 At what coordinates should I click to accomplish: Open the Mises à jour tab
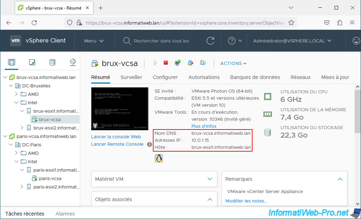335,77
